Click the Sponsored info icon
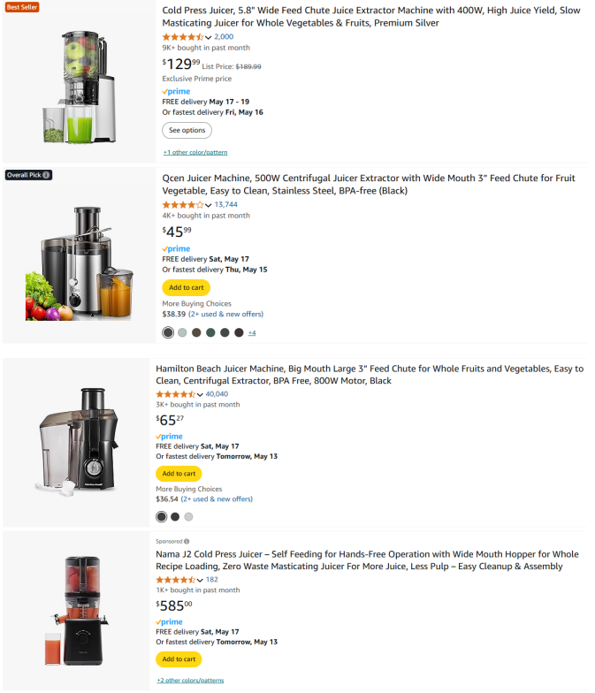The height and width of the screenshot is (693, 595). pos(187,541)
